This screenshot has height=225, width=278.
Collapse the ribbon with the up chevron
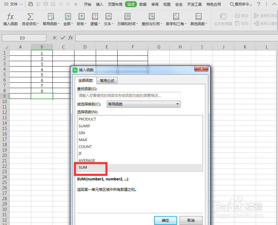(274, 4)
